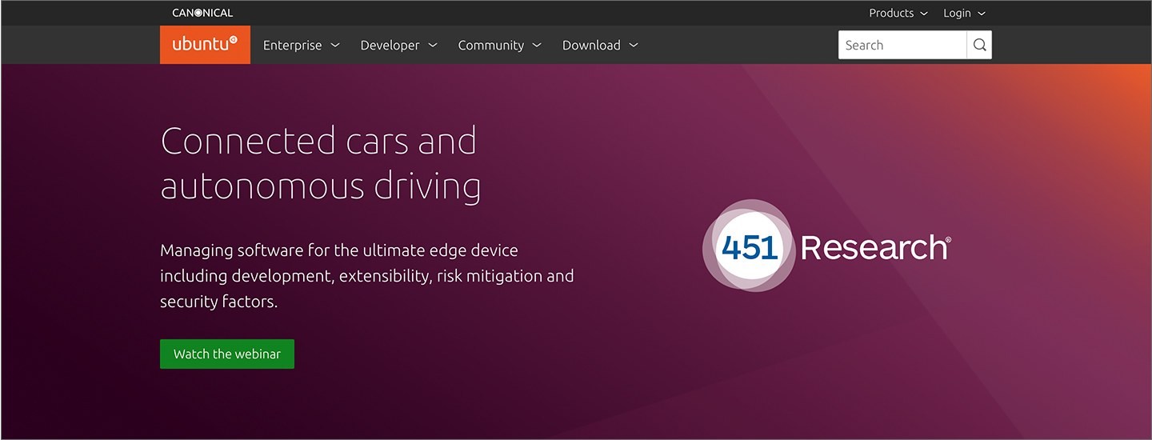
Task: Expand the Developer chevron arrow
Action: 433,46
